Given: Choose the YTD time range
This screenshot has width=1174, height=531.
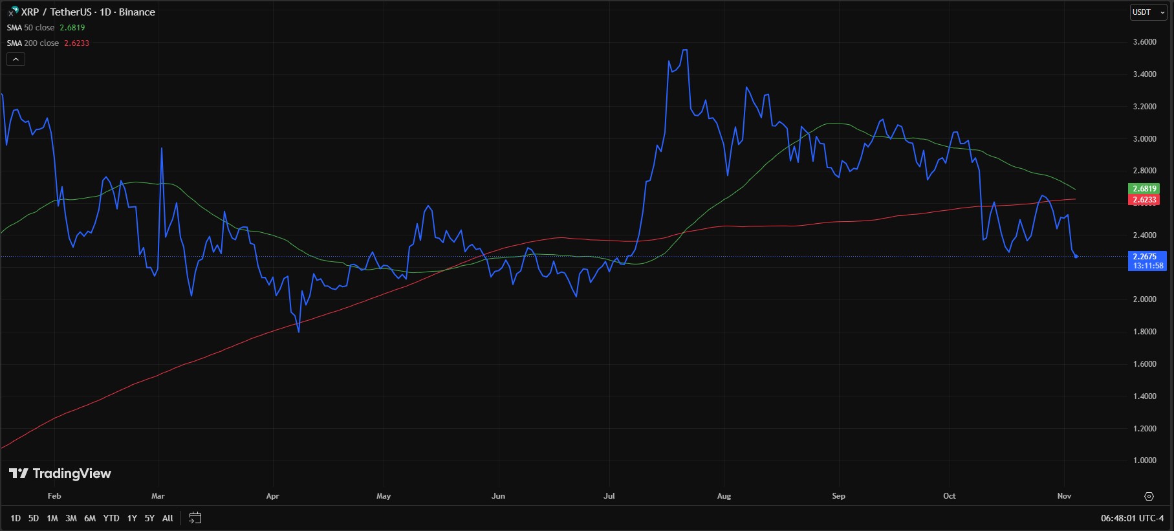Looking at the screenshot, I should pos(111,518).
